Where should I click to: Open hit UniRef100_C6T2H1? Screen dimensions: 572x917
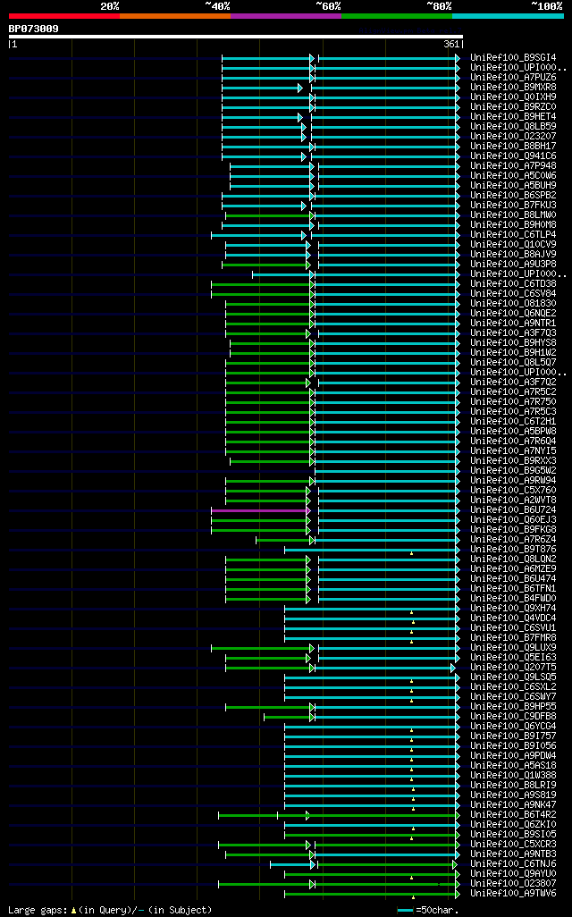coord(514,422)
